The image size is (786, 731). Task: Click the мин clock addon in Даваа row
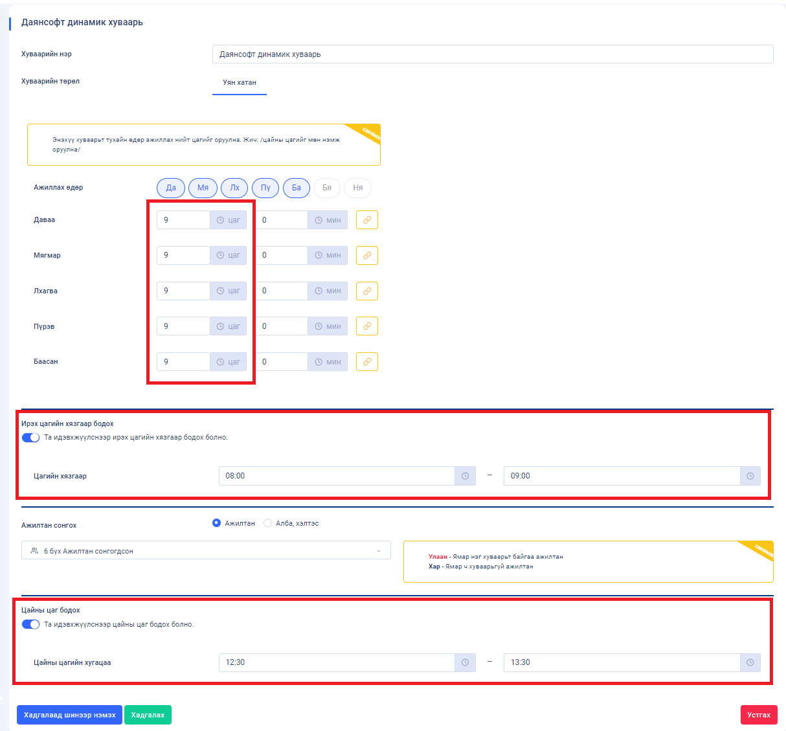pyautogui.click(x=328, y=220)
